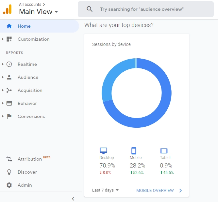Click the dark blue Desktop donut segment
218x202 pixels.
point(166,93)
